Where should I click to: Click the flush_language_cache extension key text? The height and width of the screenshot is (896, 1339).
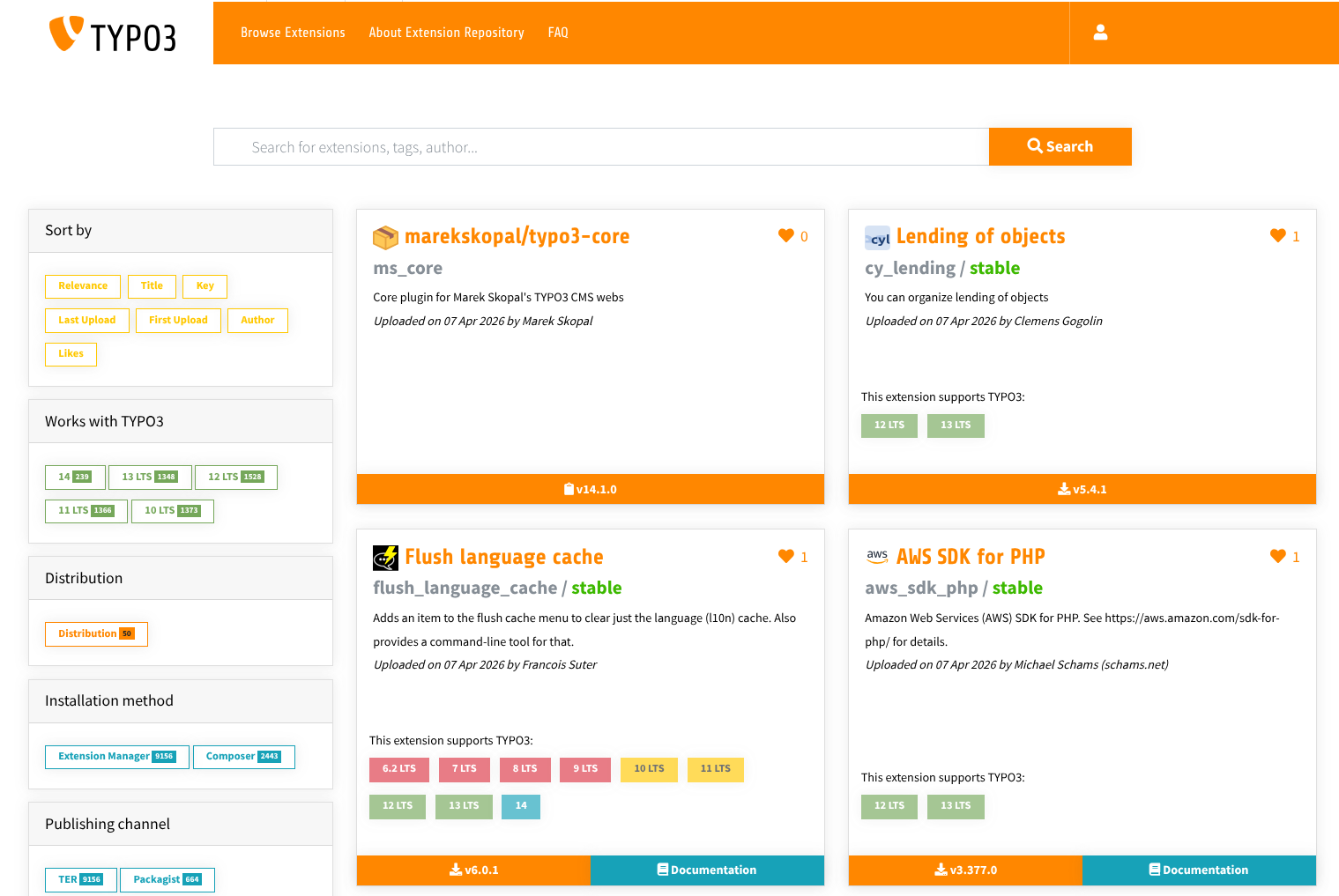[x=465, y=589]
